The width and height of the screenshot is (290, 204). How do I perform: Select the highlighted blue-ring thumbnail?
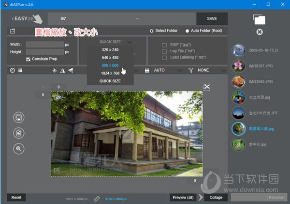coord(239,129)
